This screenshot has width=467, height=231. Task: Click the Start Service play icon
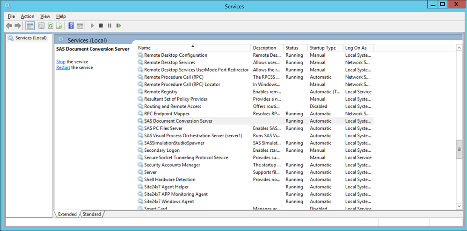tap(92, 26)
